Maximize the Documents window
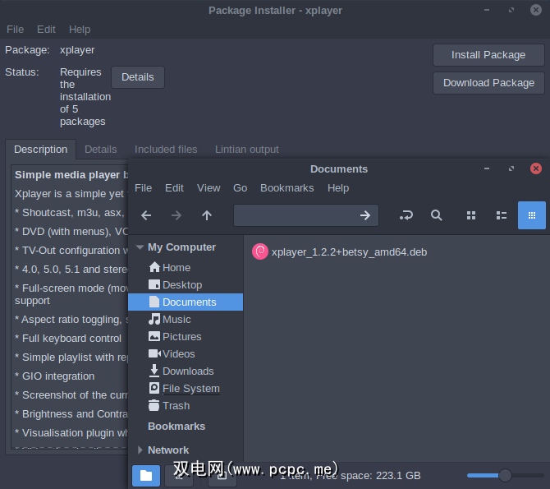This screenshot has width=550, height=489. click(x=511, y=168)
